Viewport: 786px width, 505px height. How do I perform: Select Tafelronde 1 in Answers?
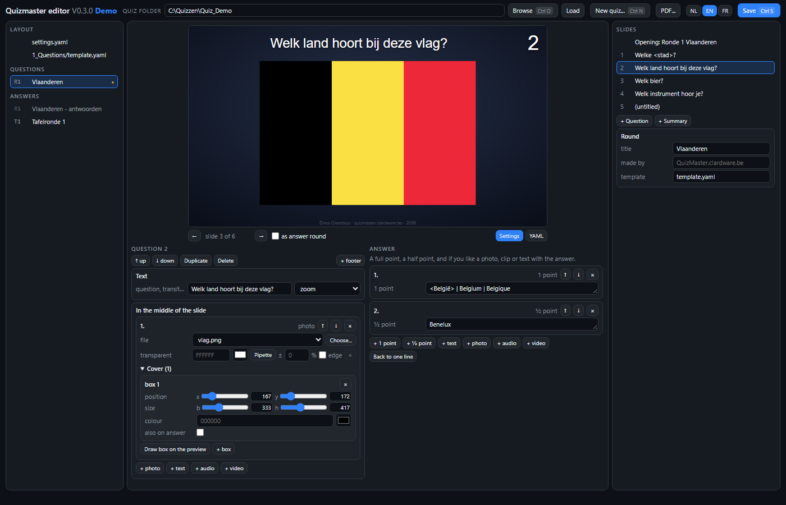[x=64, y=122]
